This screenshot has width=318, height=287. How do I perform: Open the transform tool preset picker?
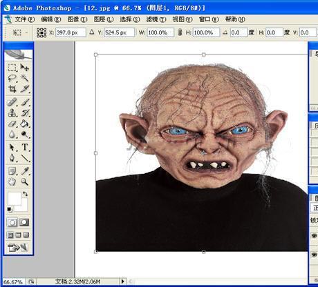20,32
